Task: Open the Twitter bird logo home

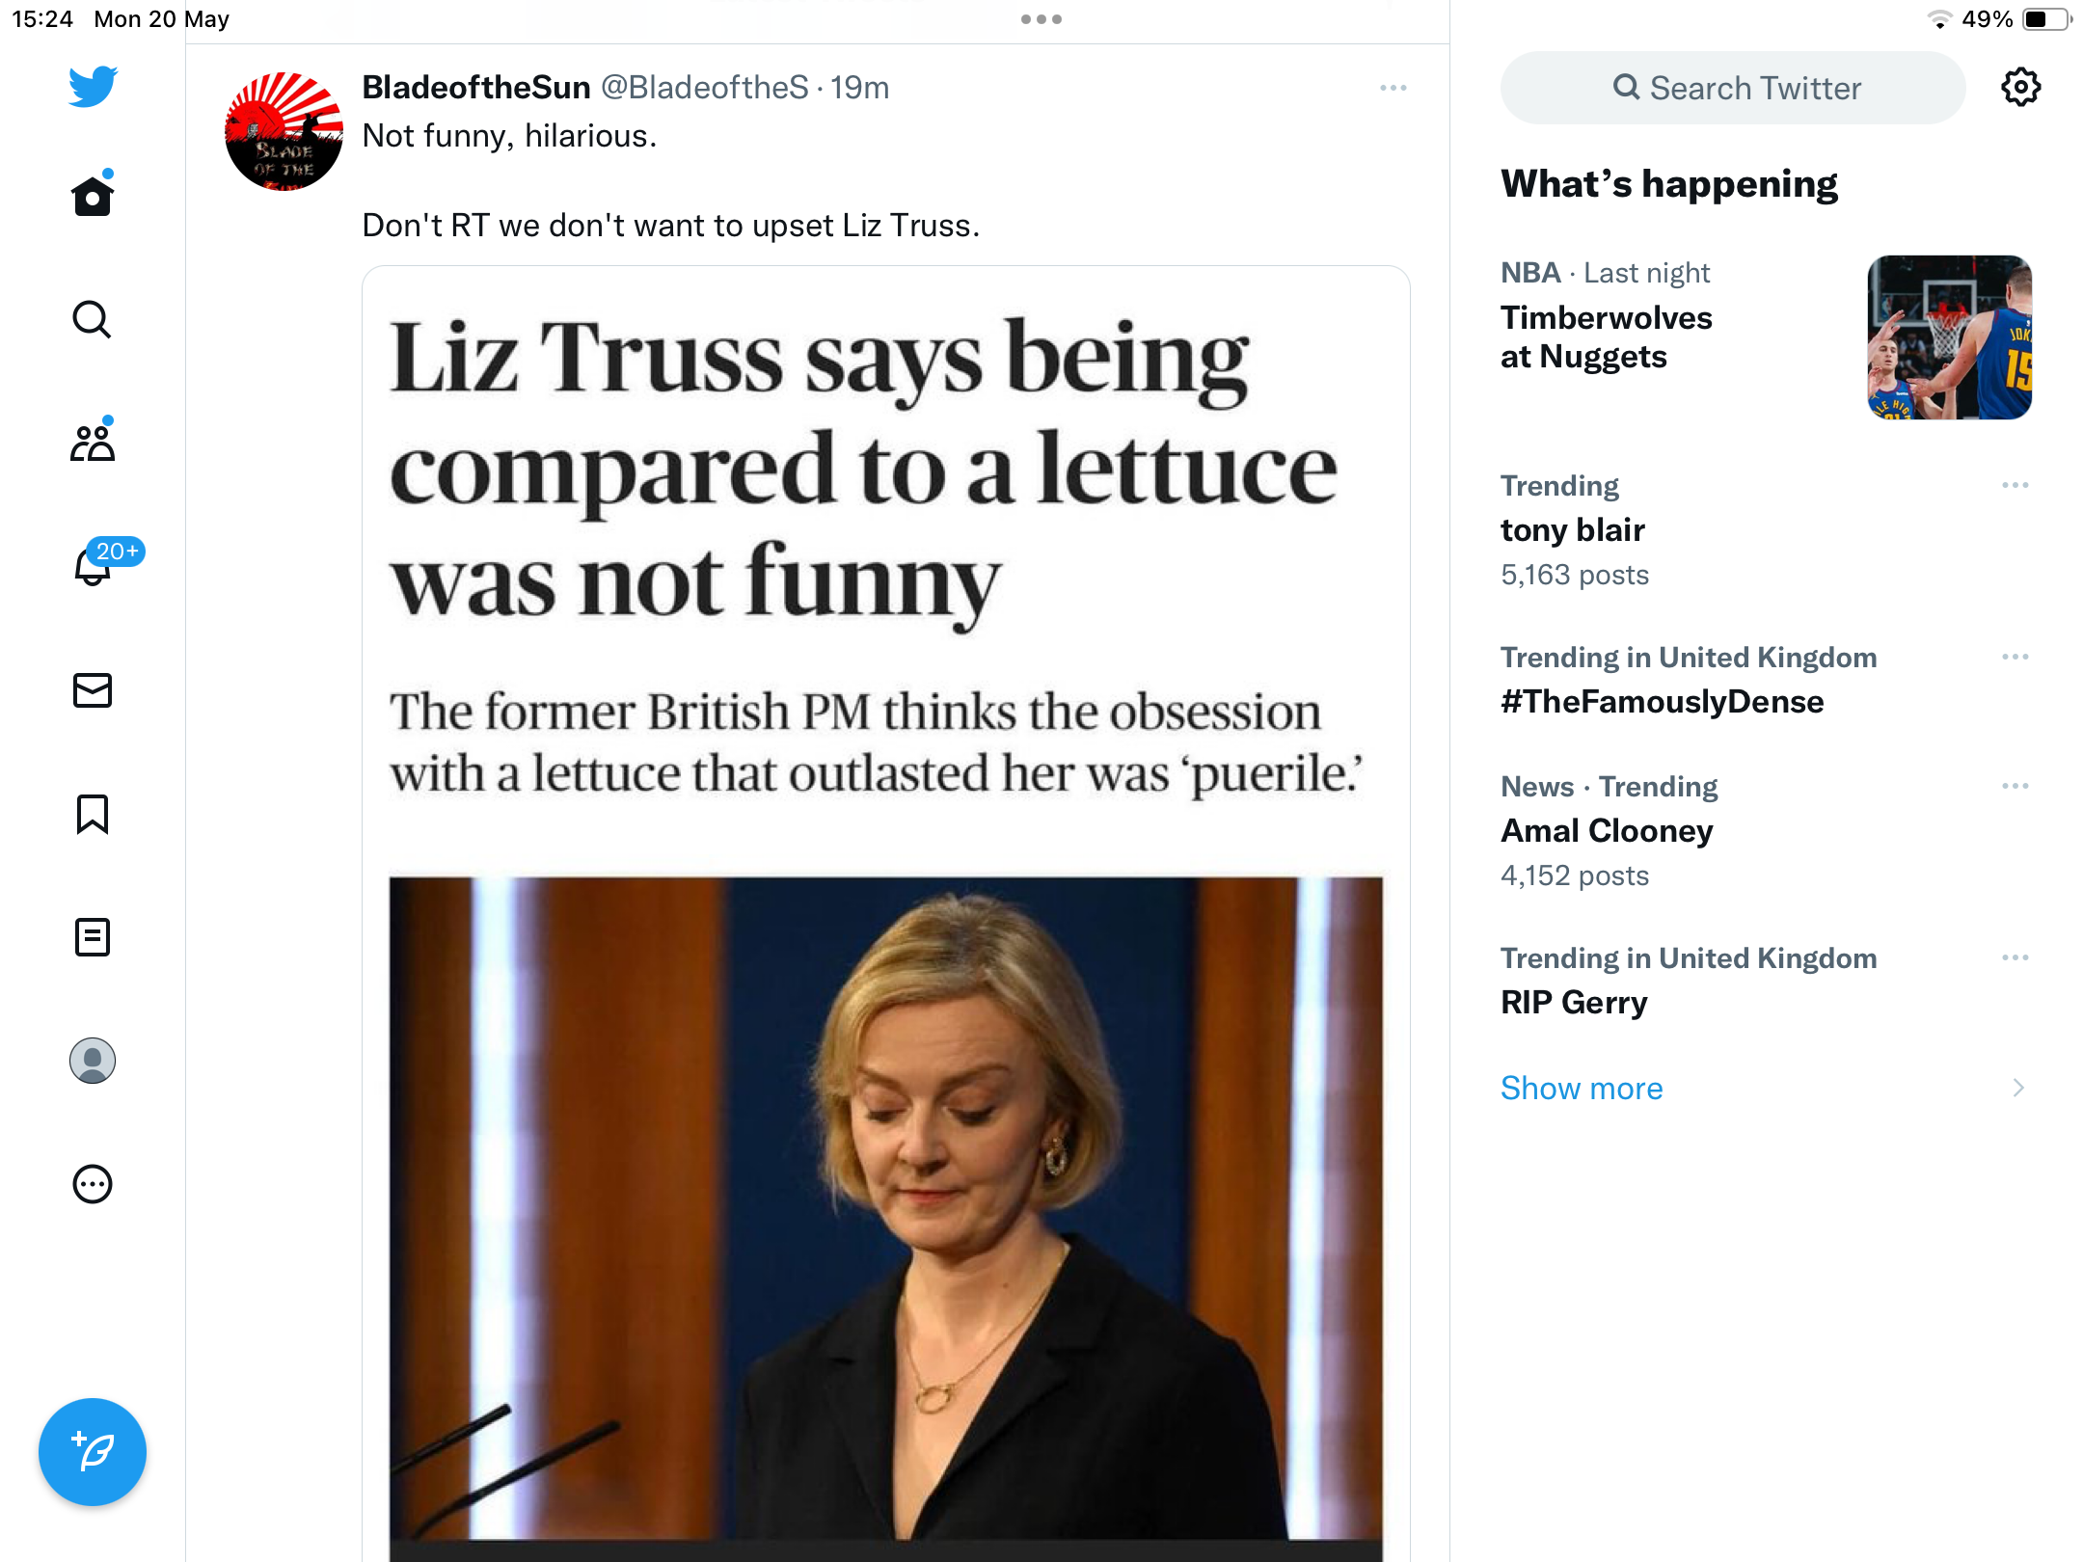Action: (93, 86)
